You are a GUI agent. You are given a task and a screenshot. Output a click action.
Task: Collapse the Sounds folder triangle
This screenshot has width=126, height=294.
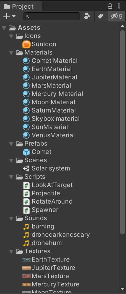click(11, 219)
